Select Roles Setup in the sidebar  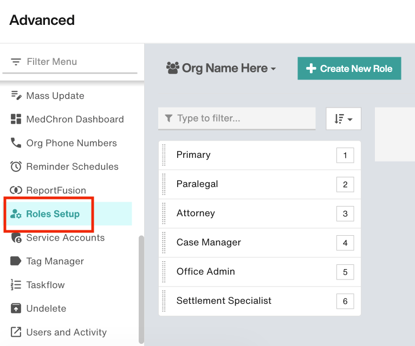[53, 214]
